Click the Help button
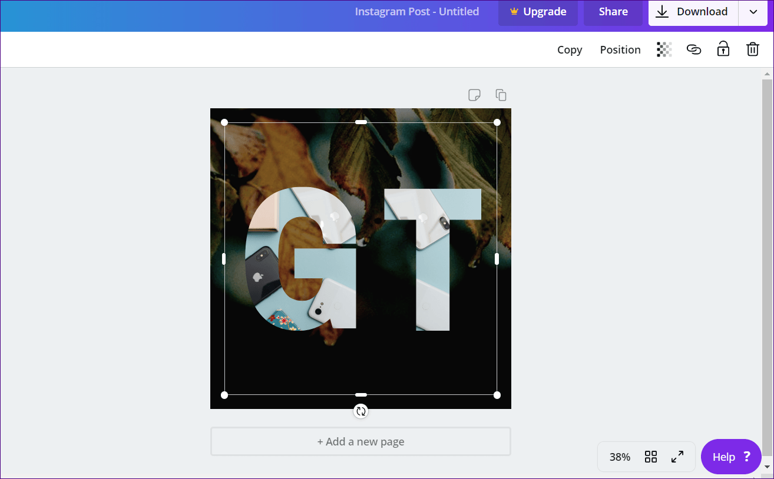Viewport: 774px width, 479px height. (731, 457)
